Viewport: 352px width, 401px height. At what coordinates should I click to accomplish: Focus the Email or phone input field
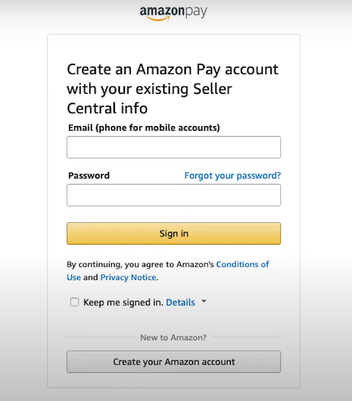[174, 147]
